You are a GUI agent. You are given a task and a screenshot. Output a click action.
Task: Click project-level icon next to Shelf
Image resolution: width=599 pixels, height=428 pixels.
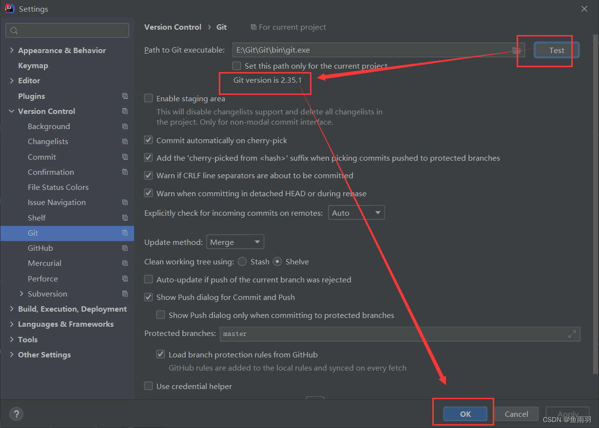(x=125, y=218)
